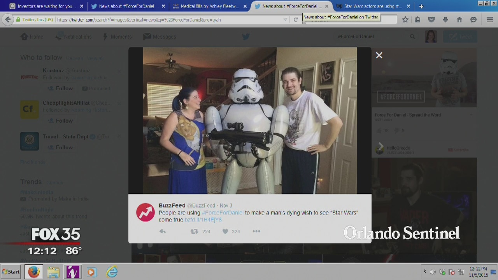Reload the page with the refresh icon
Image resolution: width=498 pixels, height=280 pixels.
(296, 19)
